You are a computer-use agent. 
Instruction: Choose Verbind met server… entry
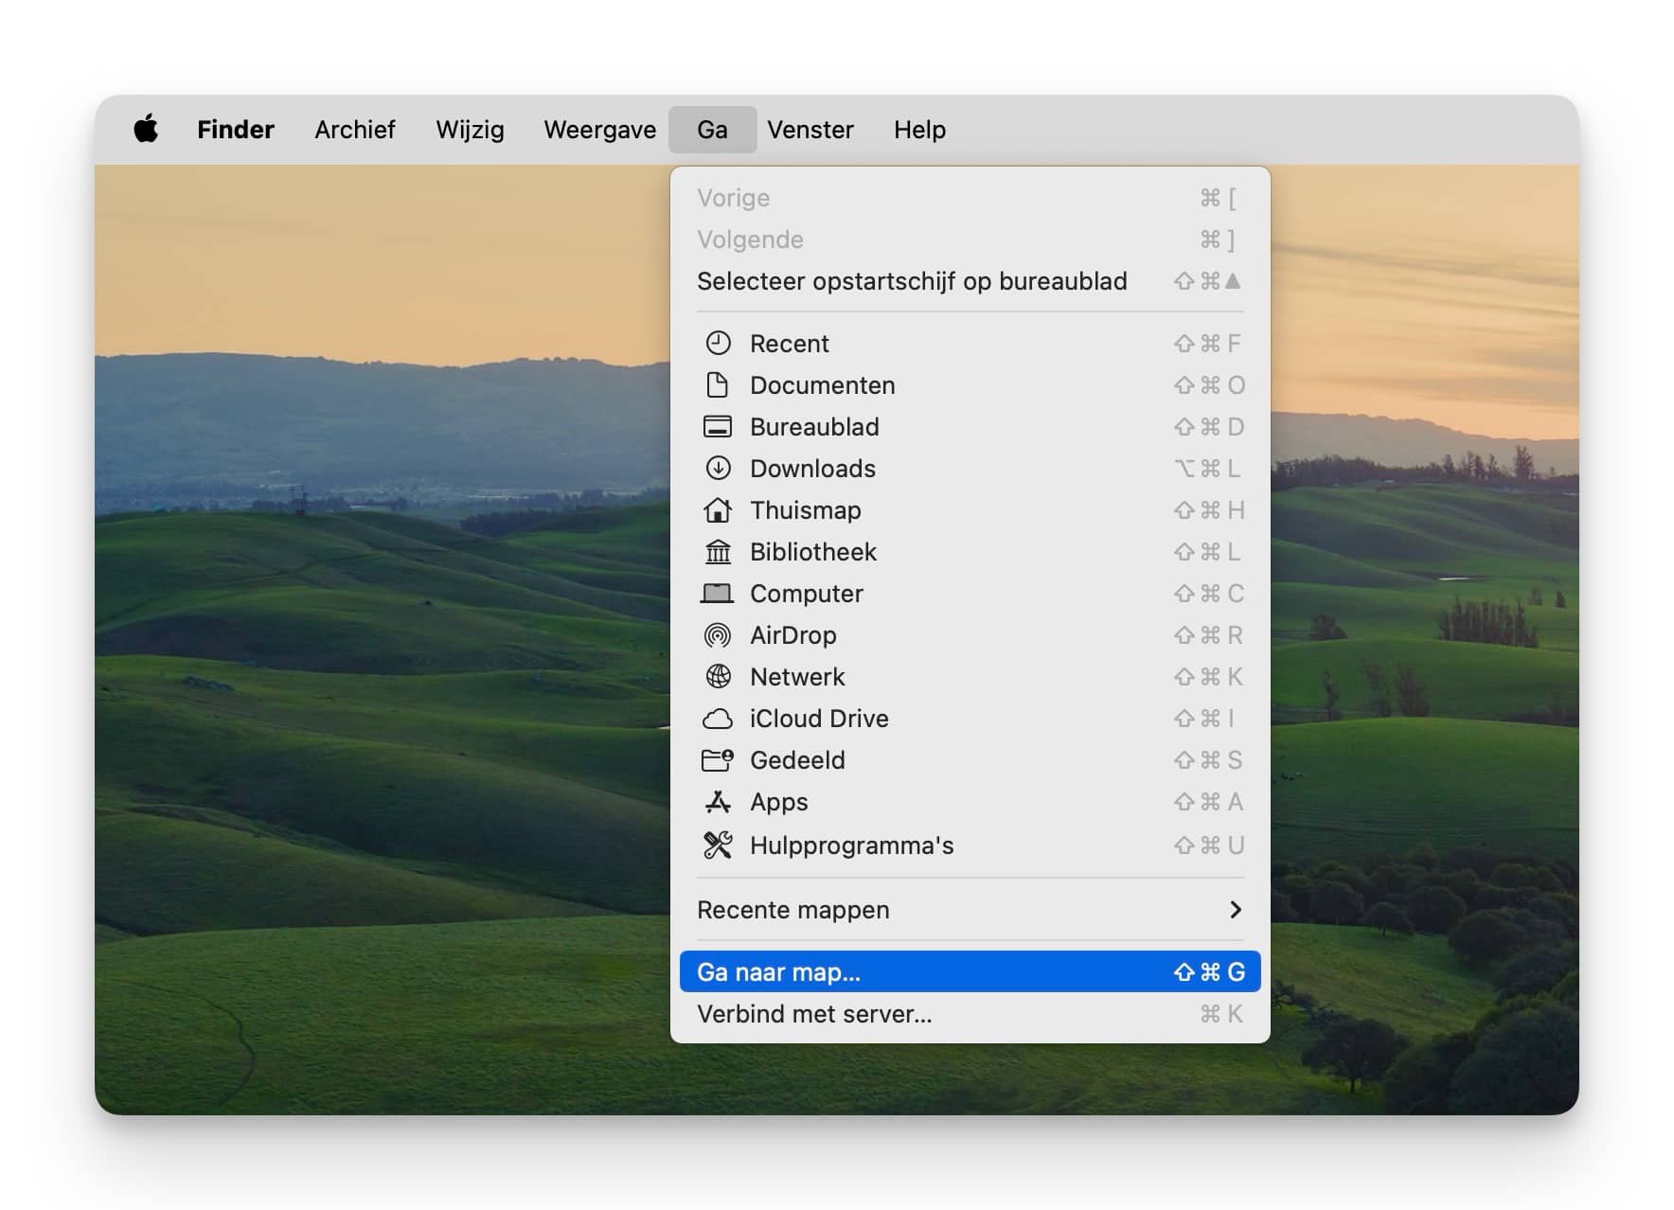[x=970, y=1013]
